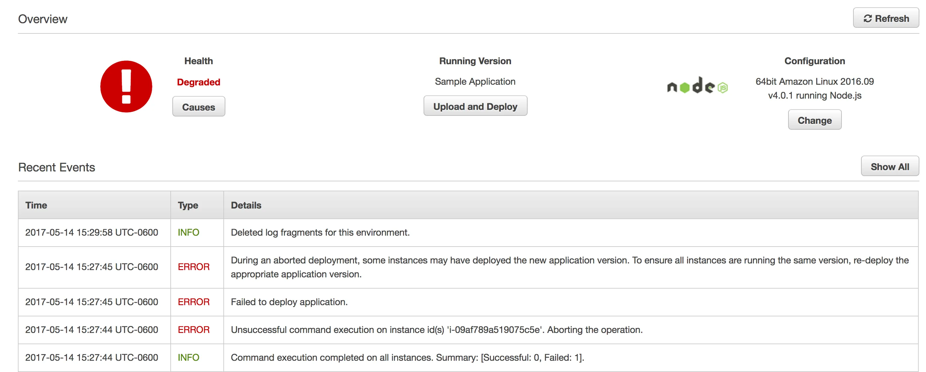Screen dimensions: 926x372
Task: Click the red Degraded status text
Action: click(x=199, y=82)
